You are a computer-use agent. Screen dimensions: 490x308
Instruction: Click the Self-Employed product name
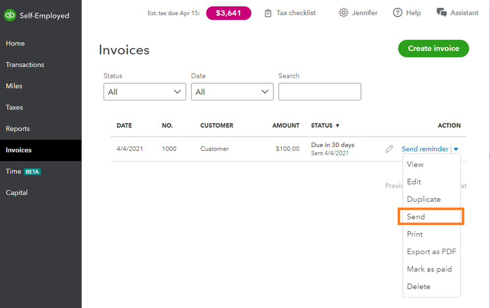[44, 16]
